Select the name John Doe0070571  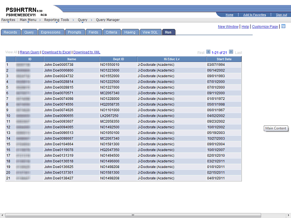tap(59, 93)
